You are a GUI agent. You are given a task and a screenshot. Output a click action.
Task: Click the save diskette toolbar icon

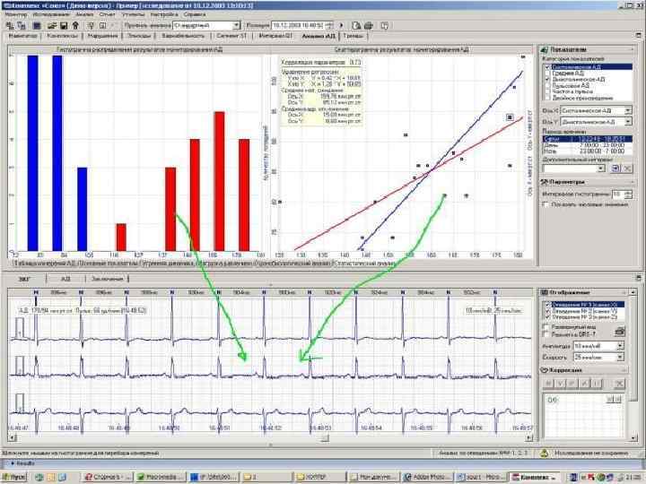64,25
